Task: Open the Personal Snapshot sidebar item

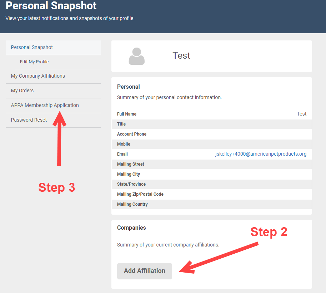Action: (32, 47)
